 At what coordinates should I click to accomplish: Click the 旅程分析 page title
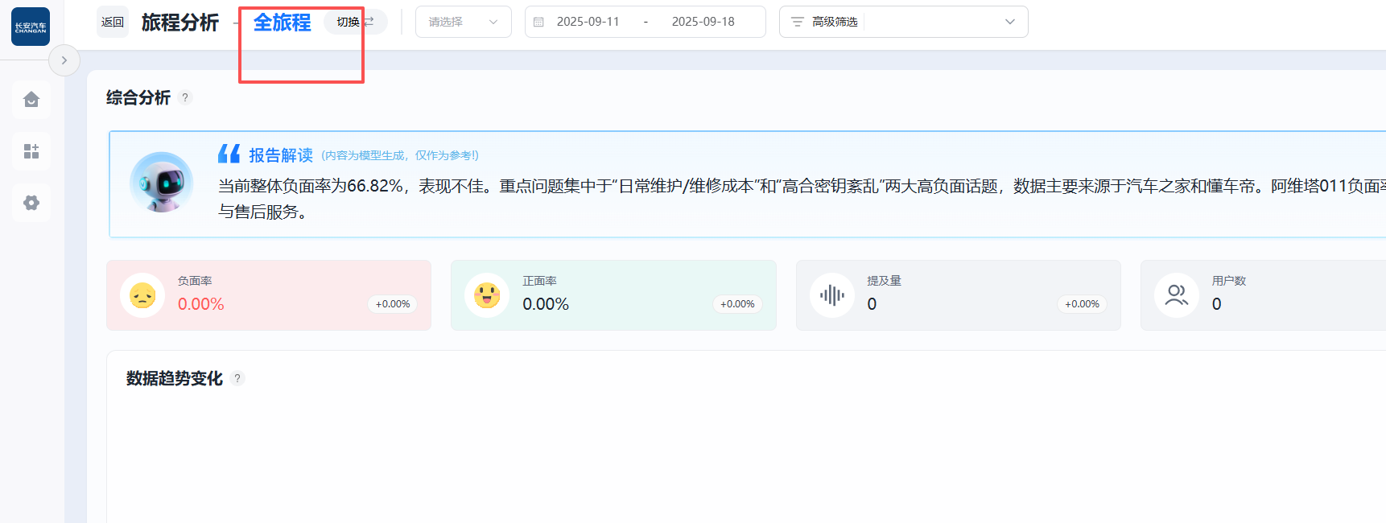(180, 23)
